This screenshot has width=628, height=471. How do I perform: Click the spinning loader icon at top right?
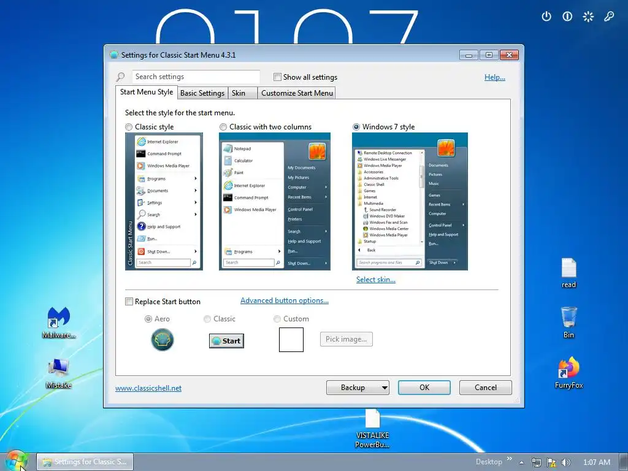[588, 17]
